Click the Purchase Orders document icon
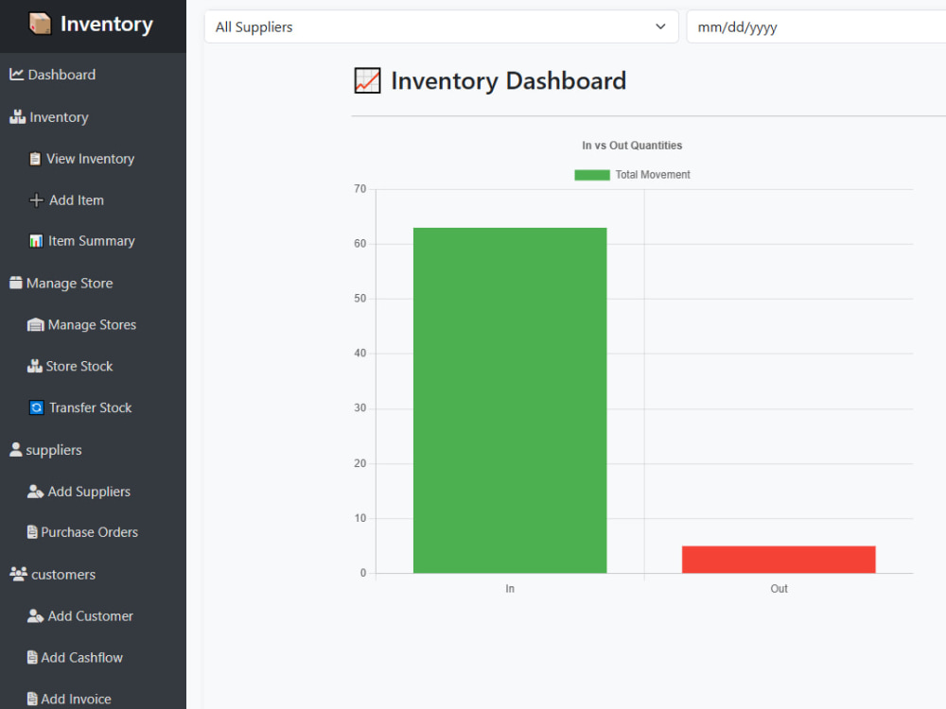Screen dimensions: 946x709 click(32, 531)
